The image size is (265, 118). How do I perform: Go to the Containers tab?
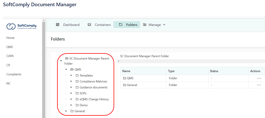tap(99, 25)
